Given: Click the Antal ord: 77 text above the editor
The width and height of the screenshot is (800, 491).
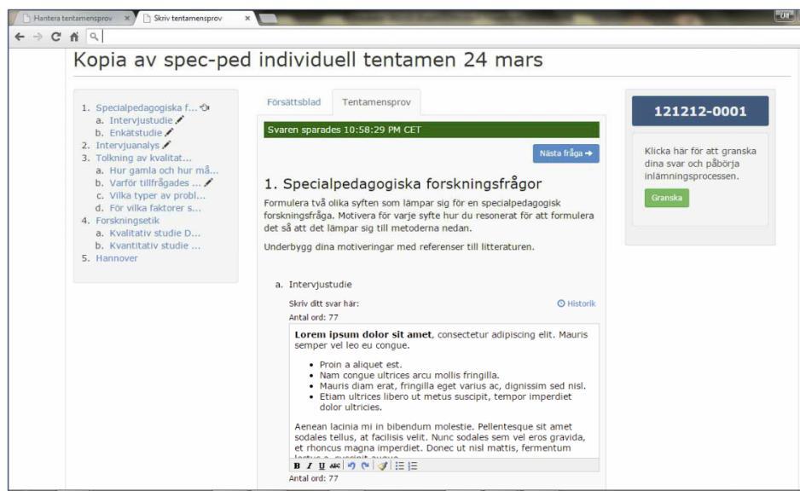Looking at the screenshot, I should [x=313, y=317].
